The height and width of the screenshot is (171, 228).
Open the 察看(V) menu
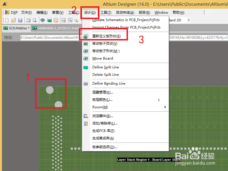pyautogui.click(x=58, y=13)
